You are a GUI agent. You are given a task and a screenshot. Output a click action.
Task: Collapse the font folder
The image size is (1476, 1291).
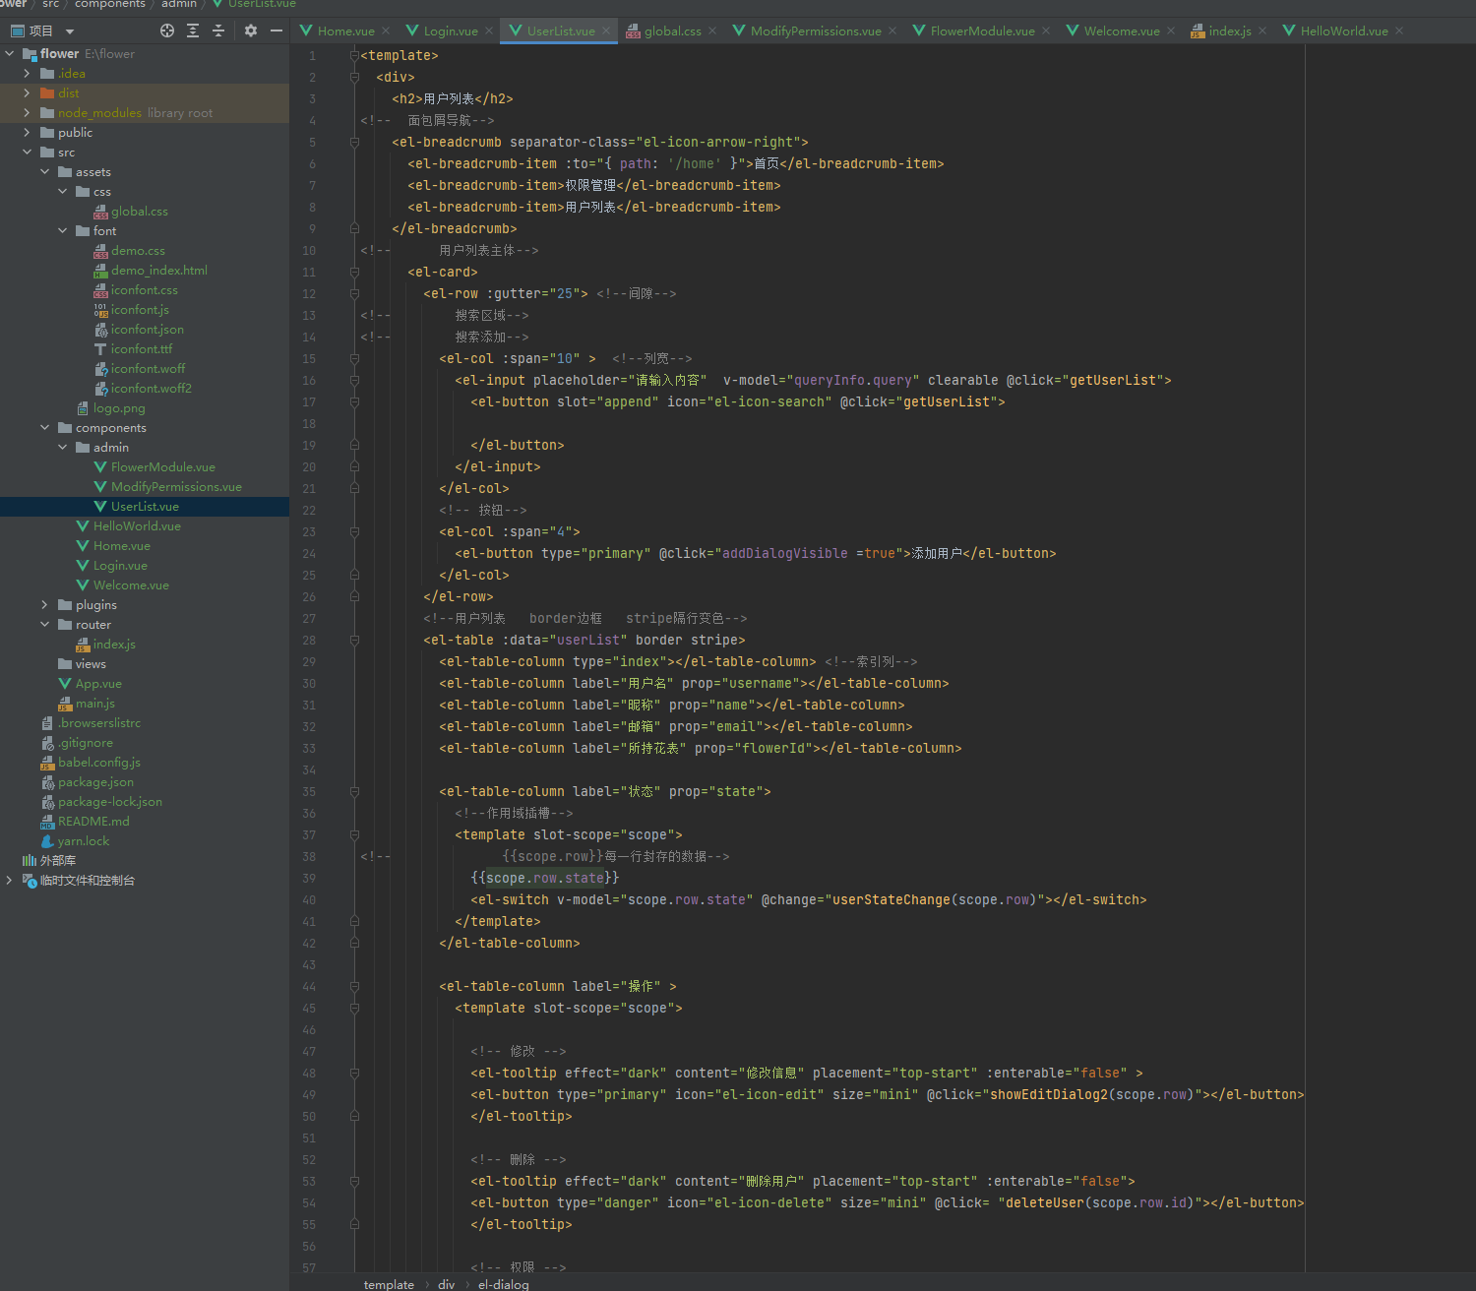coord(63,231)
